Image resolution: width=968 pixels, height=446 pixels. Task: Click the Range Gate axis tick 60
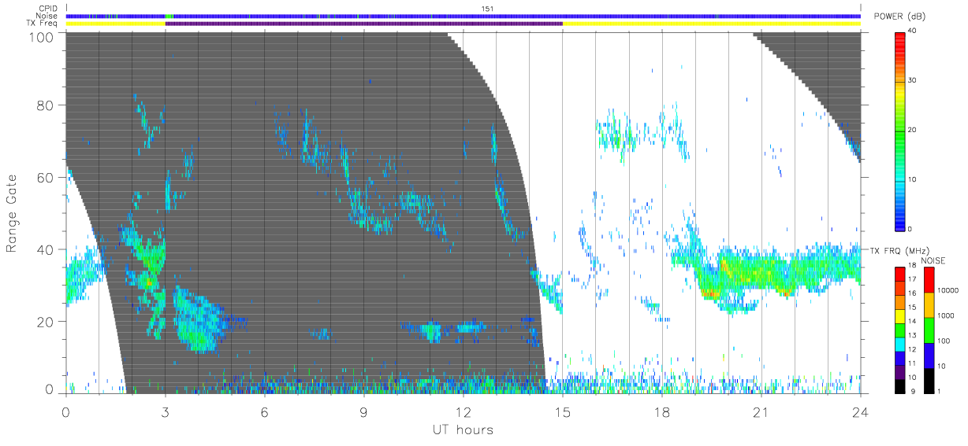[x=46, y=178]
